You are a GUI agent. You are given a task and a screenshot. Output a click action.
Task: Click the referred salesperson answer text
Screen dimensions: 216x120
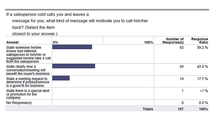pos(28,54)
